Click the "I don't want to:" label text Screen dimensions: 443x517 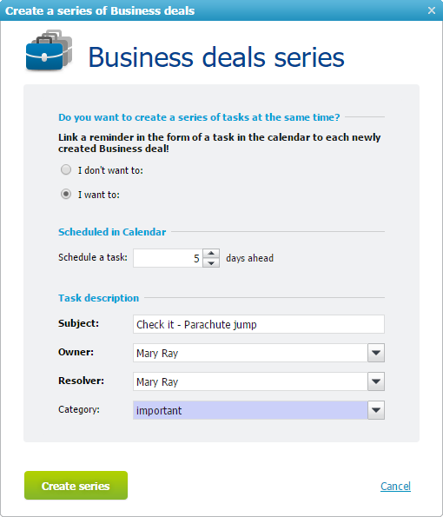tap(110, 170)
